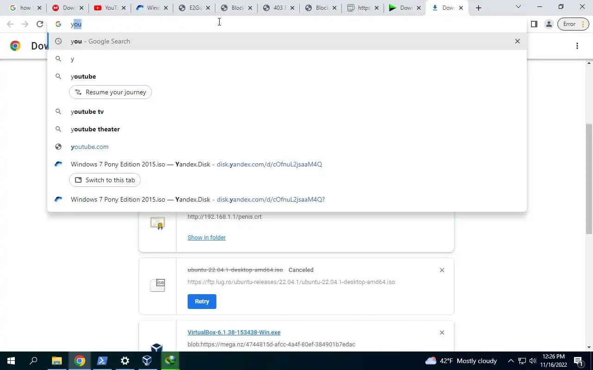
Task: Click Switch to this tab chip
Action: [x=105, y=180]
